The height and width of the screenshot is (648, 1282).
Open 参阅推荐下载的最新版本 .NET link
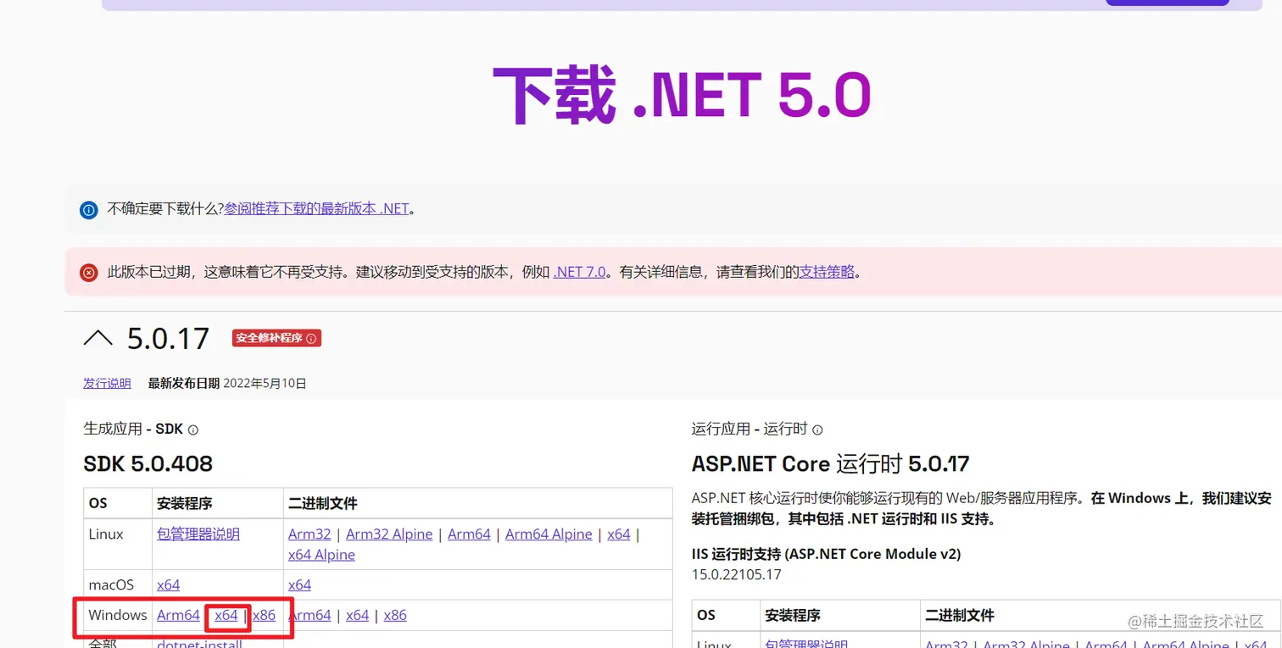(x=316, y=208)
